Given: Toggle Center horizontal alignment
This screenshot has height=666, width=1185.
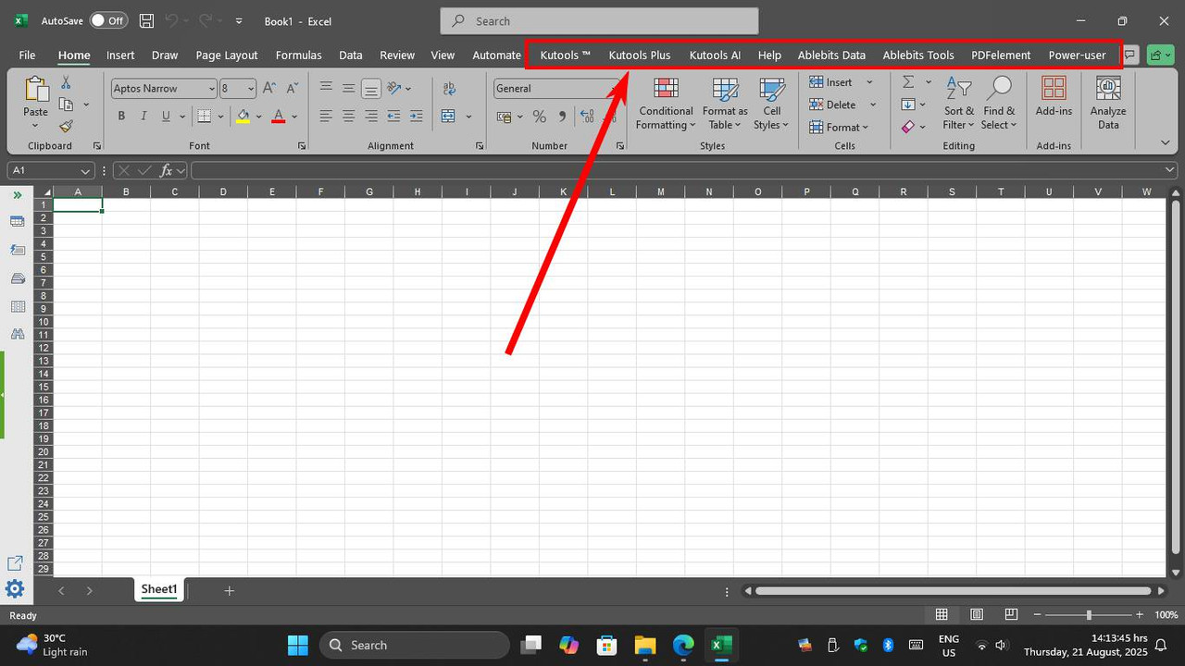Looking at the screenshot, I should point(349,116).
